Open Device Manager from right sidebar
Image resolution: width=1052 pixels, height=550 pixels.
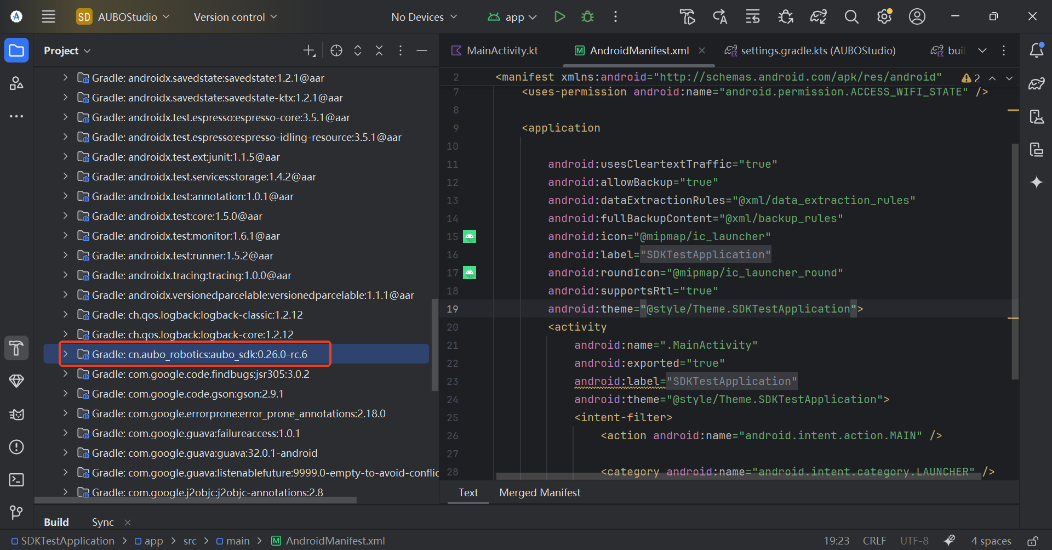point(1037,116)
